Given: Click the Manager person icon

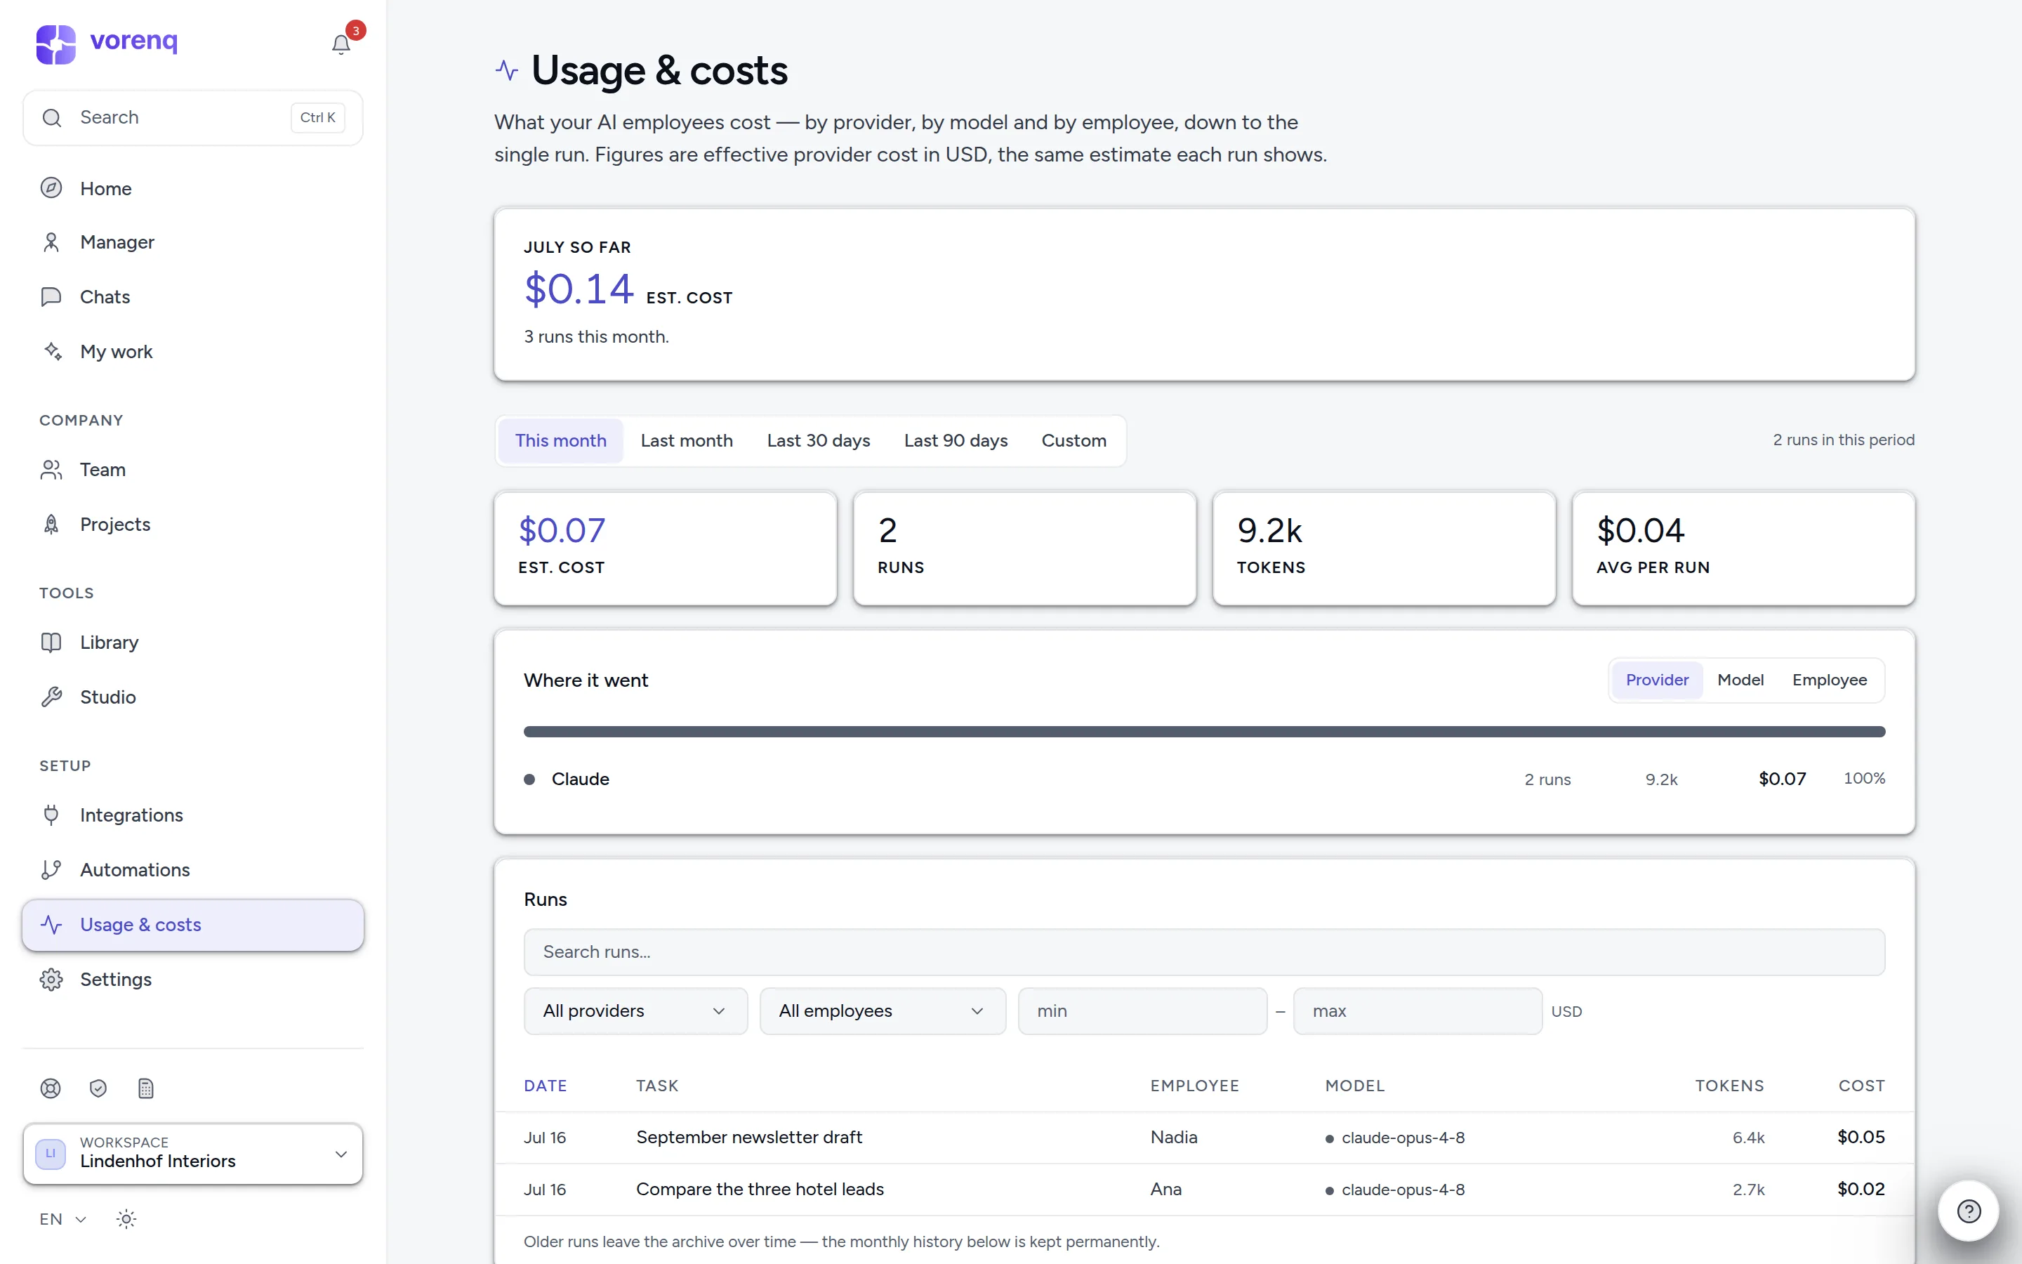Looking at the screenshot, I should tap(51, 242).
